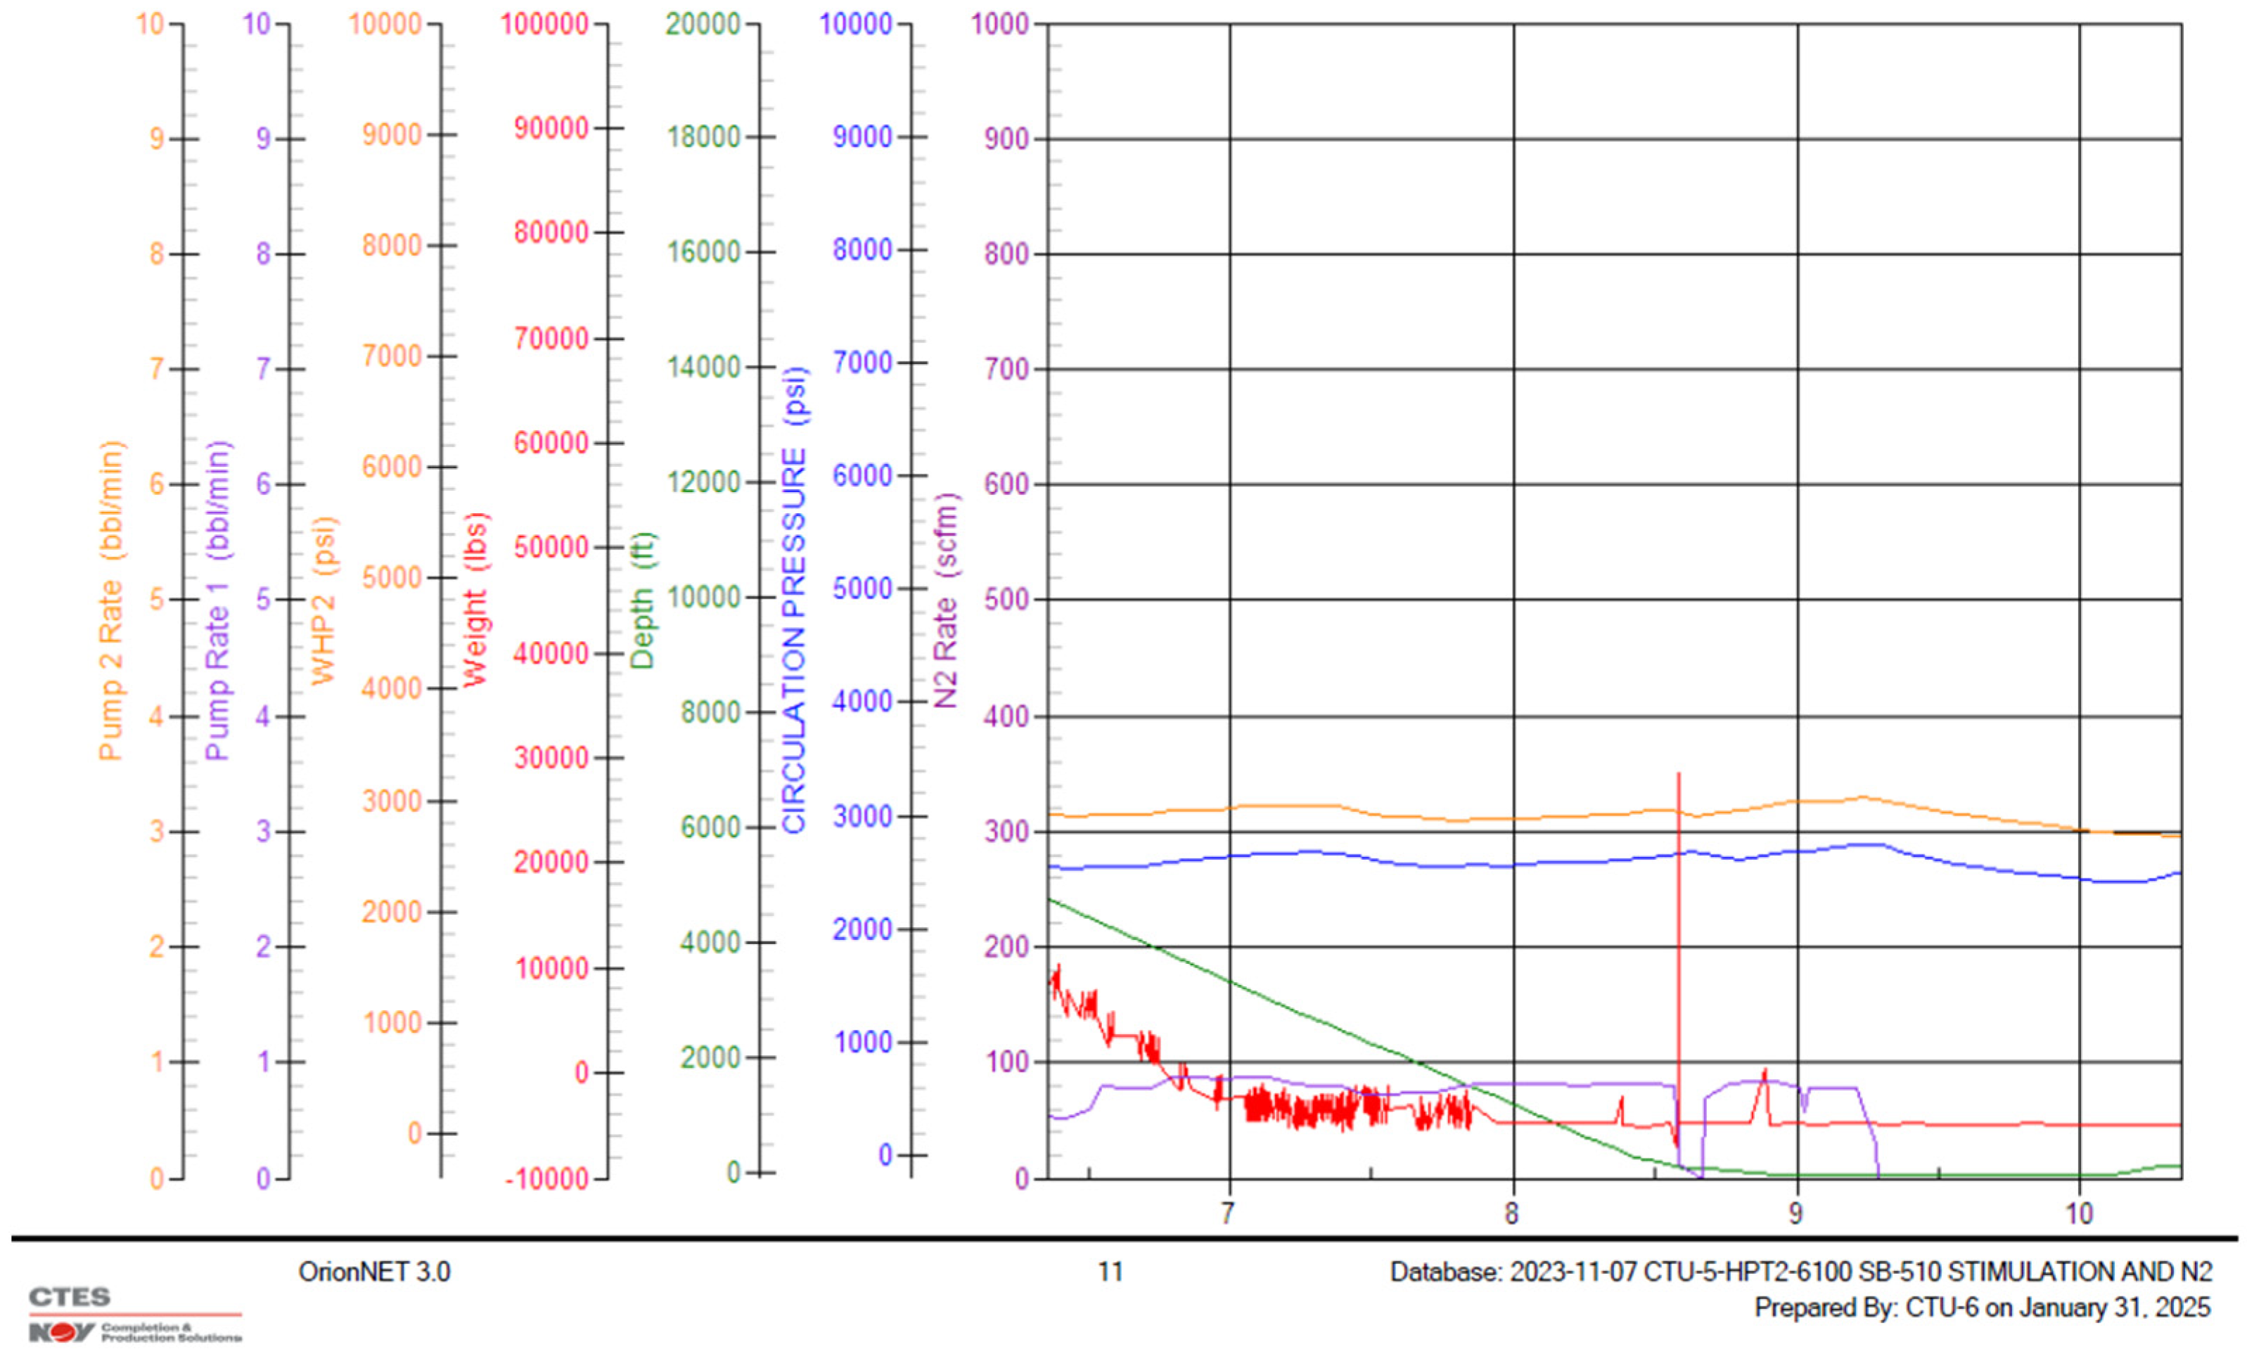Click the 1000 tick on N2 scale
This screenshot has width=2247, height=1354.
pyautogui.click(x=999, y=24)
